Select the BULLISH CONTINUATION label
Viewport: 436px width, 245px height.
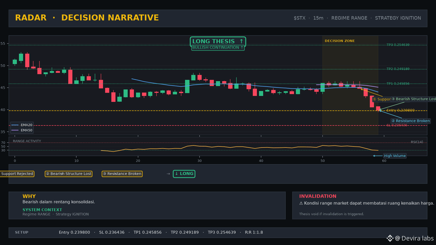coord(218,47)
